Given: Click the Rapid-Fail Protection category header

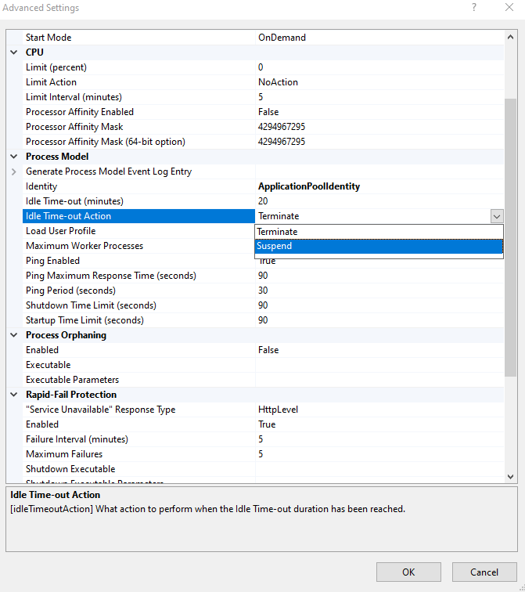Looking at the screenshot, I should pos(71,395).
